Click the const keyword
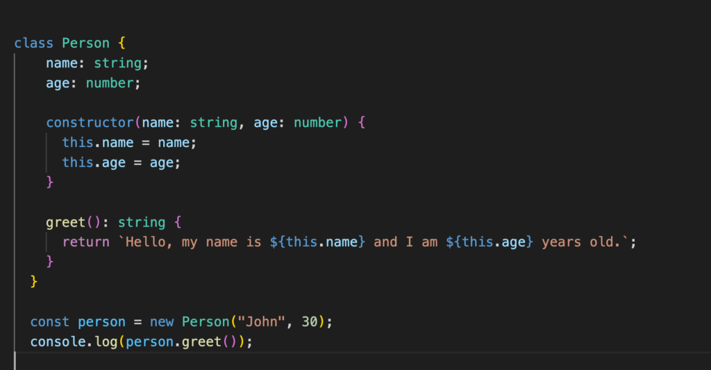The width and height of the screenshot is (711, 370). click(x=50, y=322)
